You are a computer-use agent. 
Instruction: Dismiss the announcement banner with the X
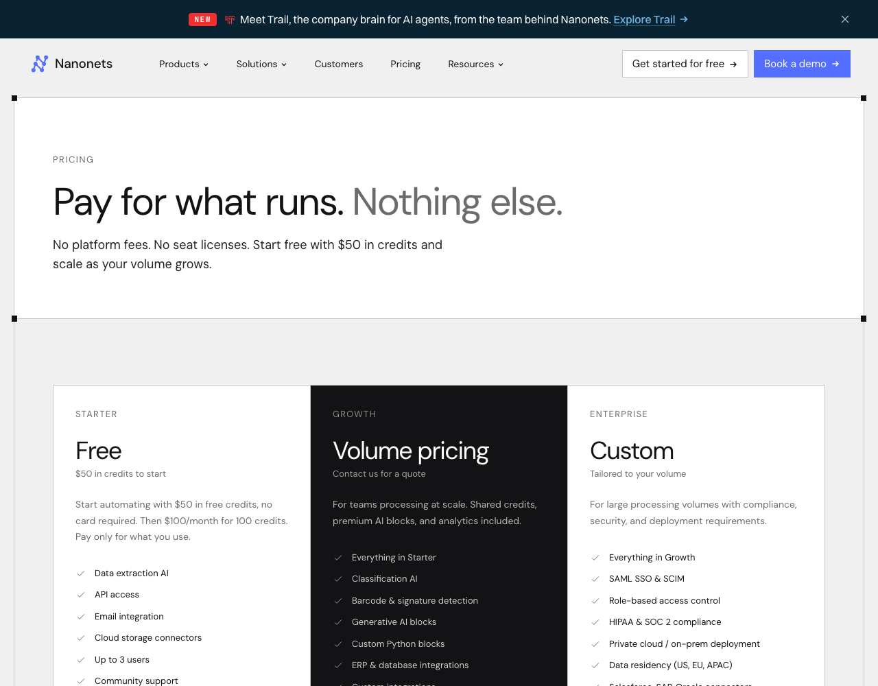pyautogui.click(x=845, y=19)
